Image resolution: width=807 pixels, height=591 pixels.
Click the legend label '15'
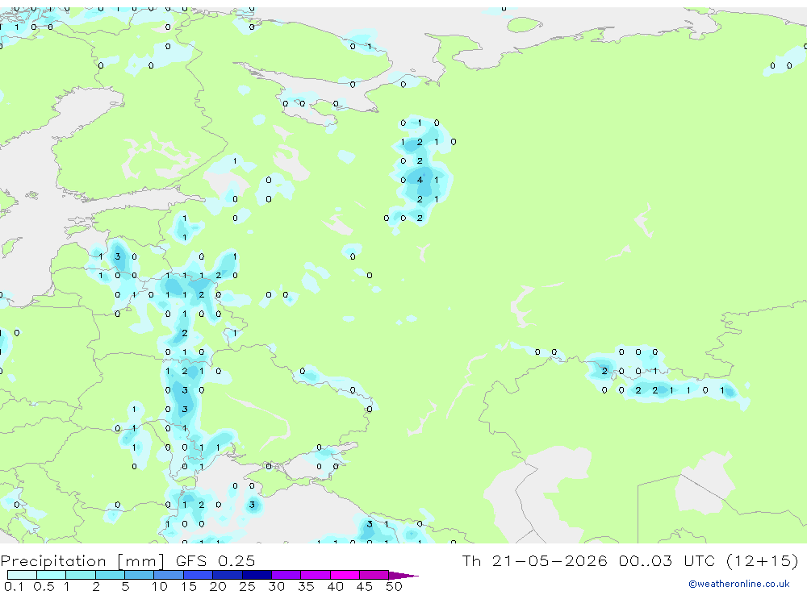coord(189,586)
